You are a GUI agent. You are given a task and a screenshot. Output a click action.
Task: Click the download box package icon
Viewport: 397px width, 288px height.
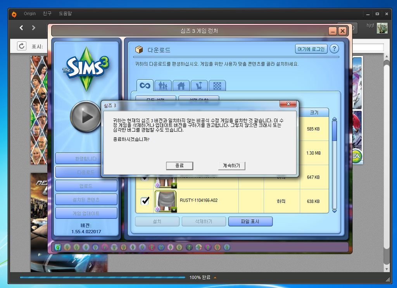click(x=139, y=50)
